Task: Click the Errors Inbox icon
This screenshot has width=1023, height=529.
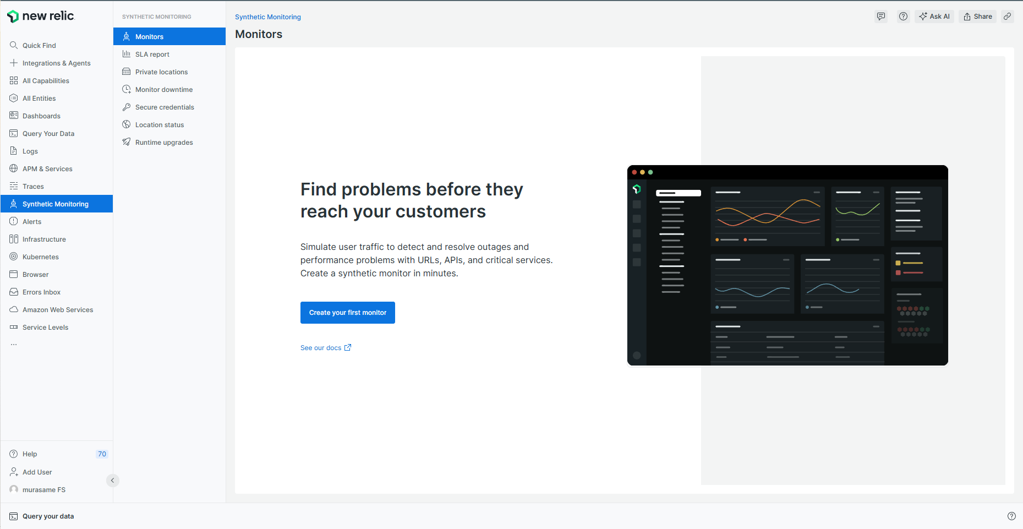Action: (x=14, y=292)
